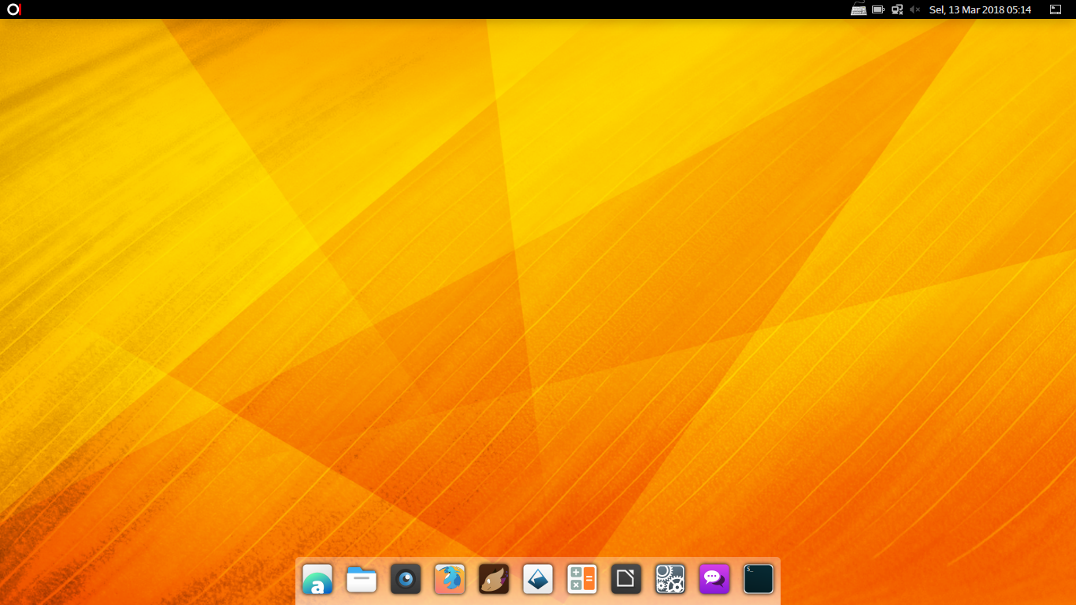The width and height of the screenshot is (1076, 605).
Task: Launch Firefox browser from the dock
Action: tap(450, 580)
